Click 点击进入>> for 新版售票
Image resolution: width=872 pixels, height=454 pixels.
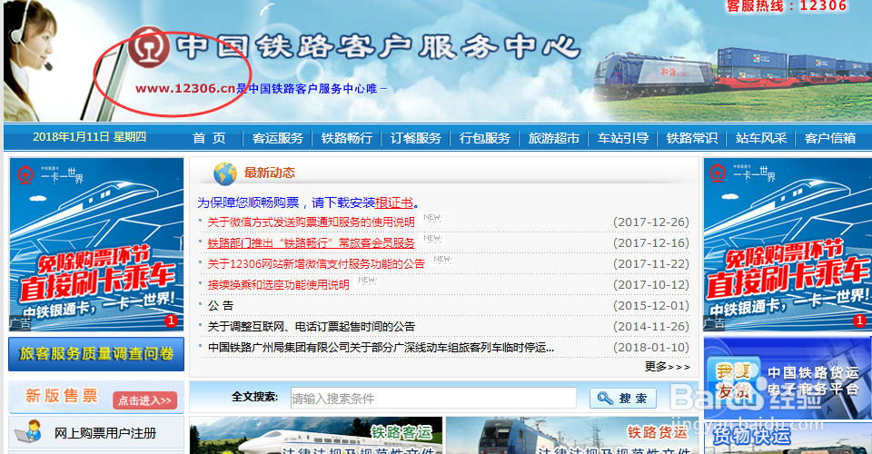pos(144,400)
